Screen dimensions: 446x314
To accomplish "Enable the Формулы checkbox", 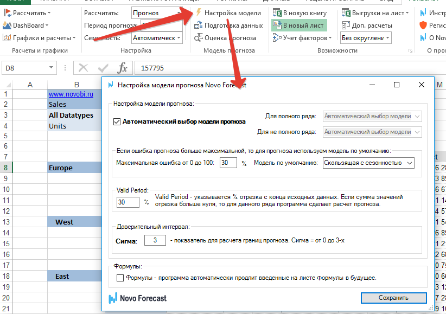I will pos(120,278).
